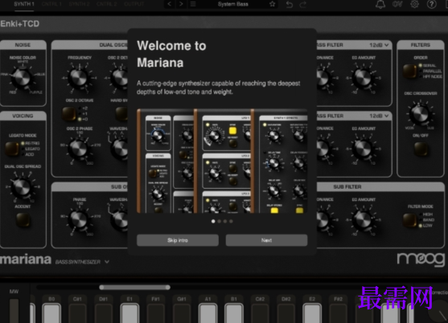
Task: Select the fourth intro page dot
Action: [x=231, y=221]
